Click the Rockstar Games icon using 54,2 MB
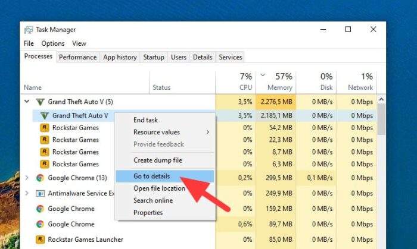417x249 pixels. (45, 128)
